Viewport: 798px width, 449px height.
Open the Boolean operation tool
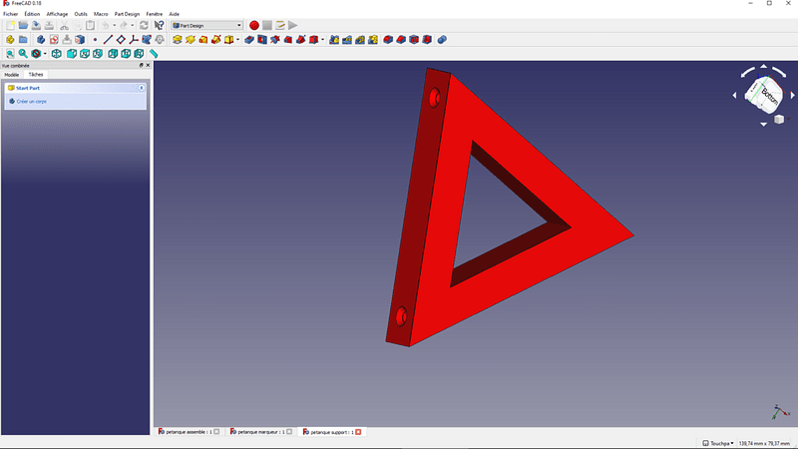pyautogui.click(x=442, y=40)
